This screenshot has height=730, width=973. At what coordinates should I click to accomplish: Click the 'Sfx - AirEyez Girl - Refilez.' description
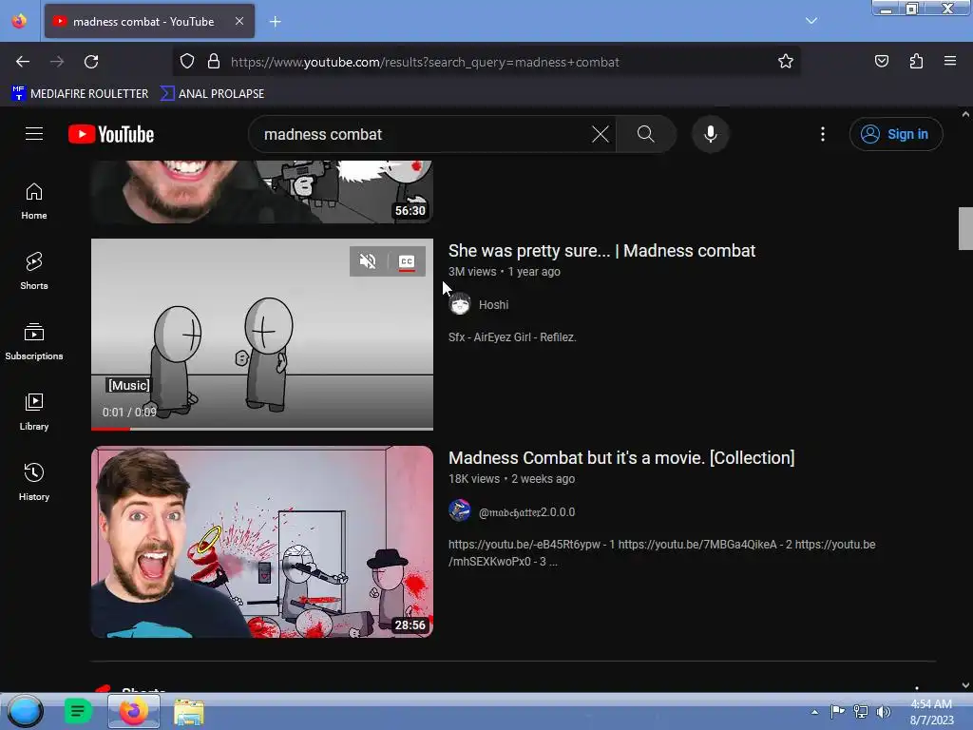(512, 337)
